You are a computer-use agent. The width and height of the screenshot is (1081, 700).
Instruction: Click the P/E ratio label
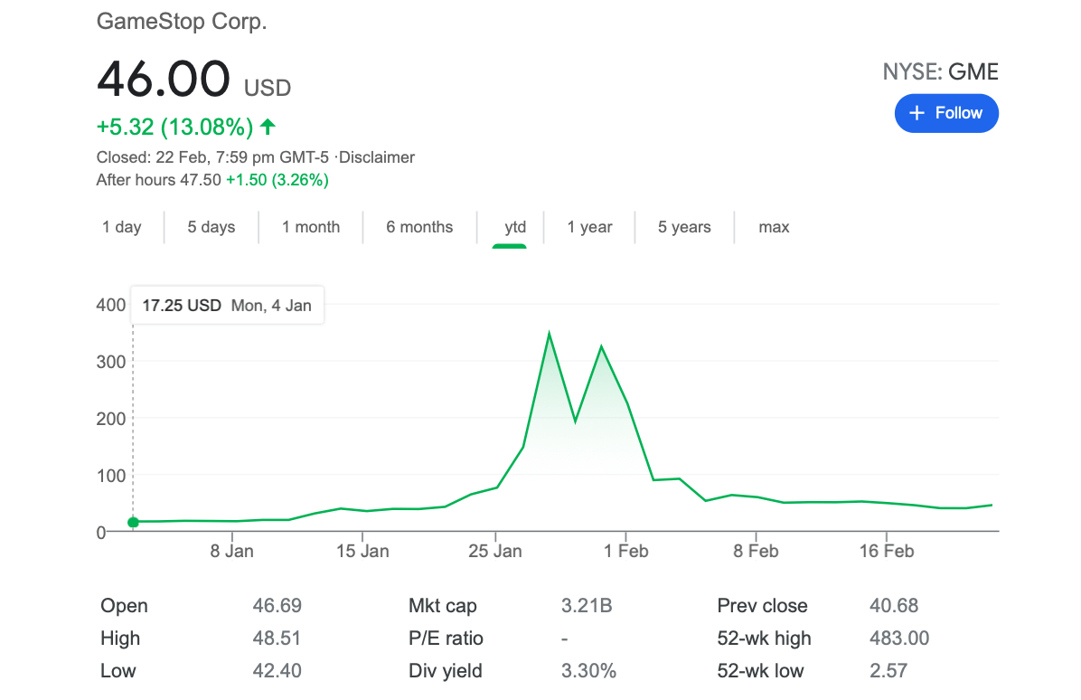(446, 638)
